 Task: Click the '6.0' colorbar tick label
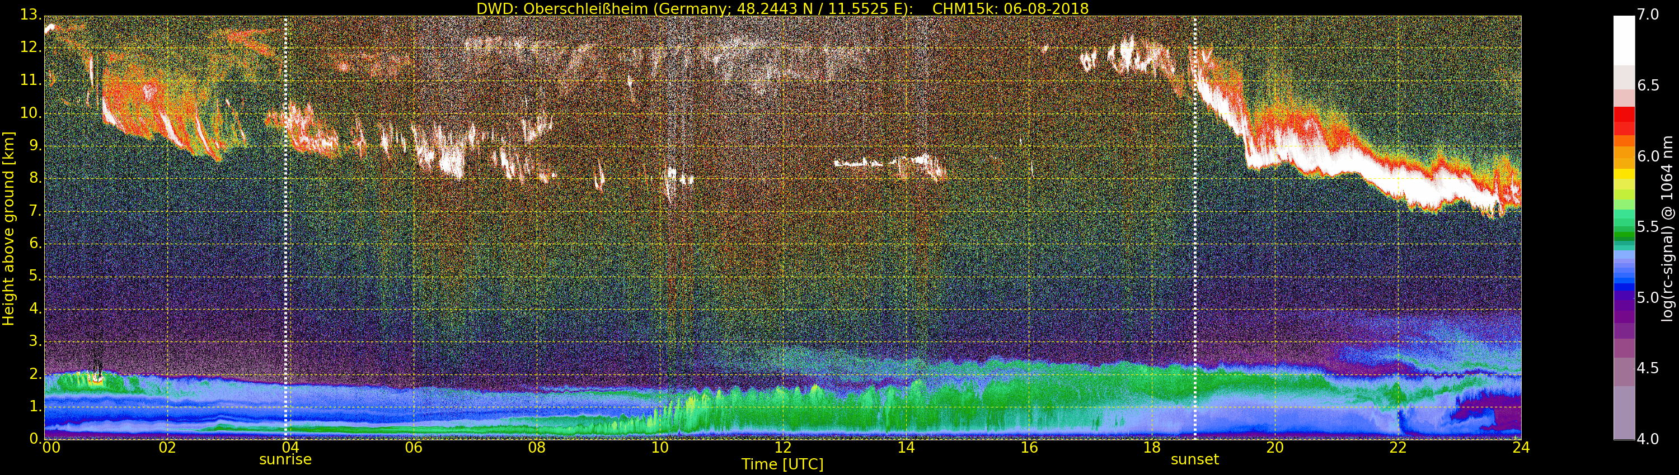click(x=1648, y=156)
